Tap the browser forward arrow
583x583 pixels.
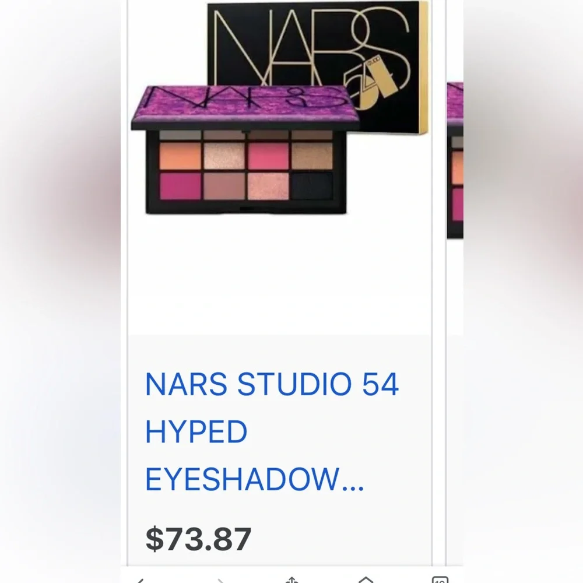pyautogui.click(x=220, y=580)
